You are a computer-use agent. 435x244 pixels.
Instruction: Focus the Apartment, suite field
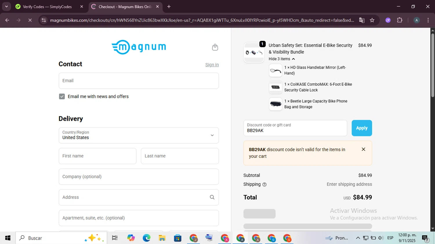pyautogui.click(x=139, y=218)
